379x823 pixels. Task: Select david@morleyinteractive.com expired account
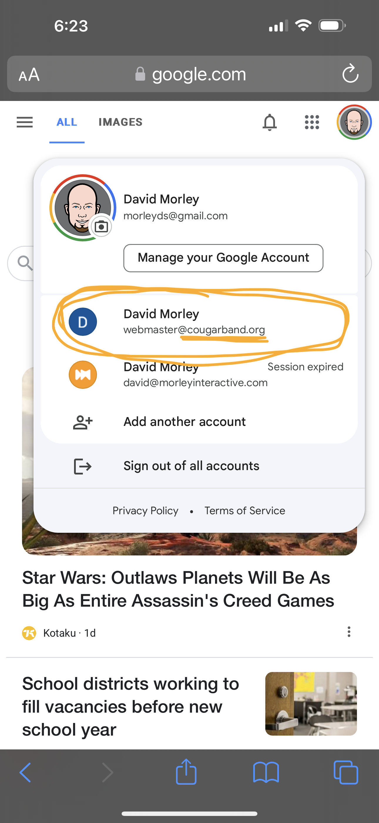(199, 374)
